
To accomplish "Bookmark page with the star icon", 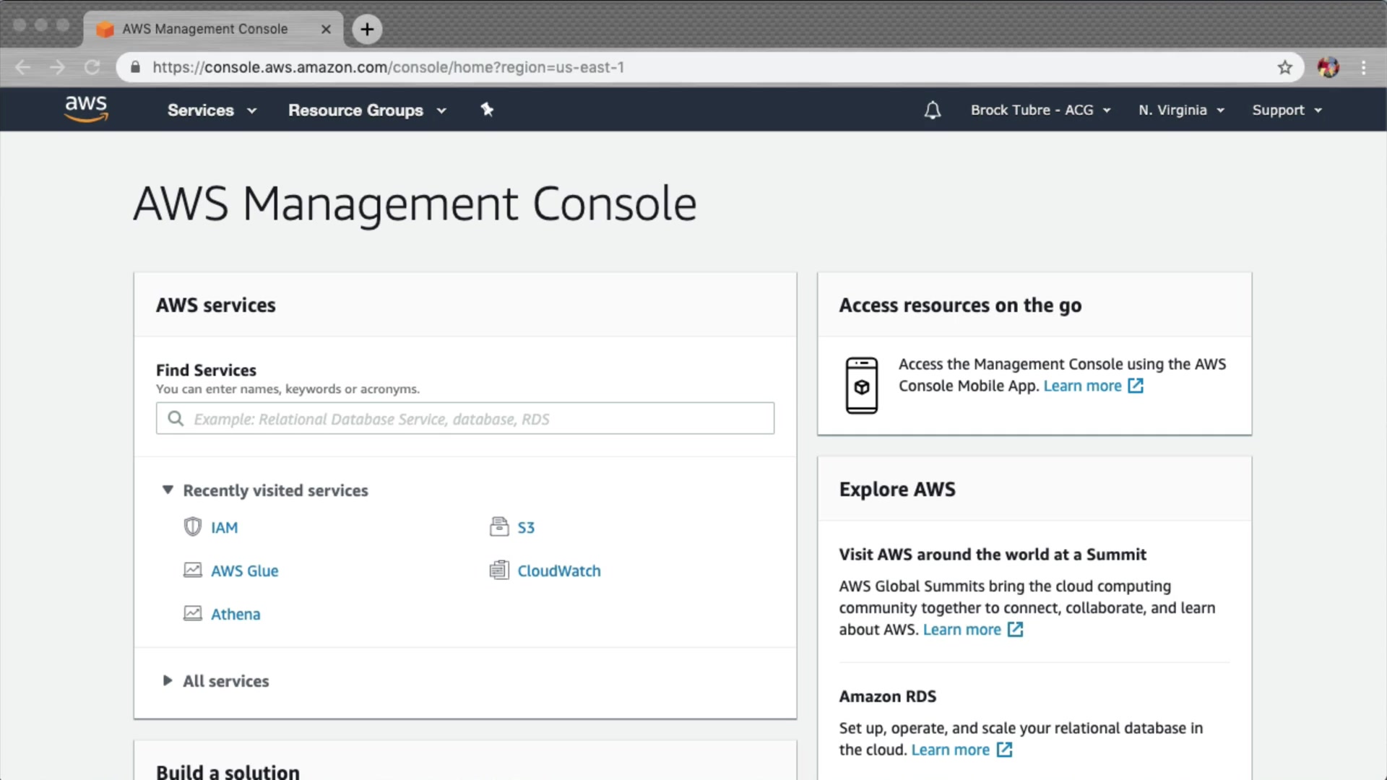I will click(1284, 68).
